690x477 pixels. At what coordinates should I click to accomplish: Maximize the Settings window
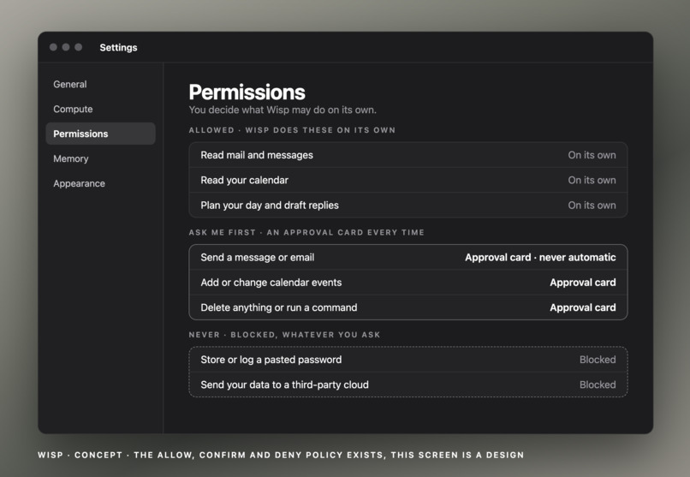pos(78,47)
